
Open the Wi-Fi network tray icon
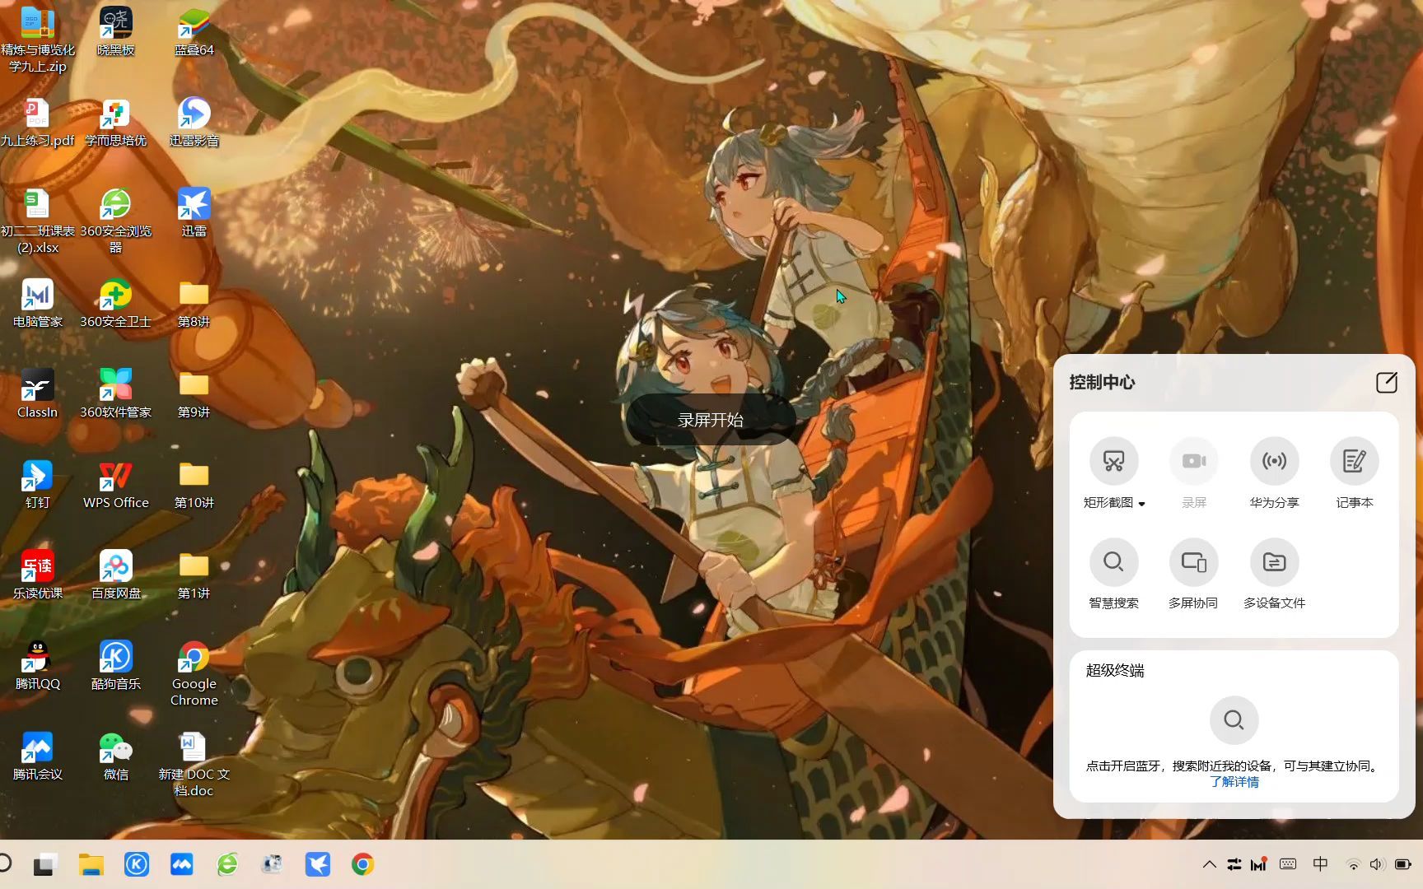click(1352, 864)
